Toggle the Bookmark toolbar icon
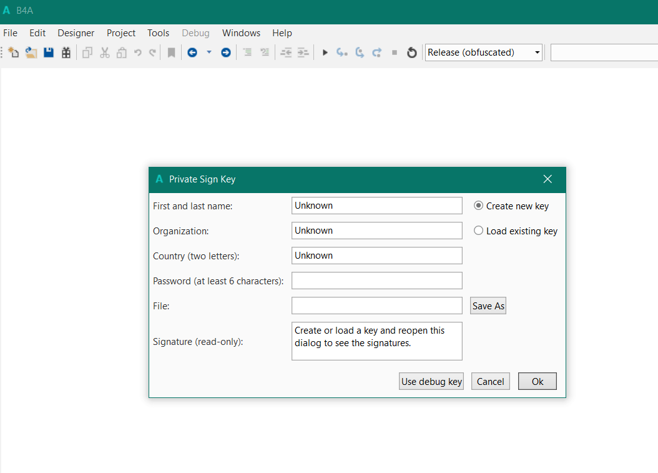This screenshot has height=473, width=658. [x=171, y=52]
